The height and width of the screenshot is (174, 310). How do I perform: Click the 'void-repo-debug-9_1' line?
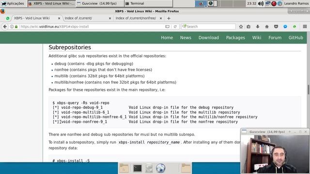coord(143,107)
